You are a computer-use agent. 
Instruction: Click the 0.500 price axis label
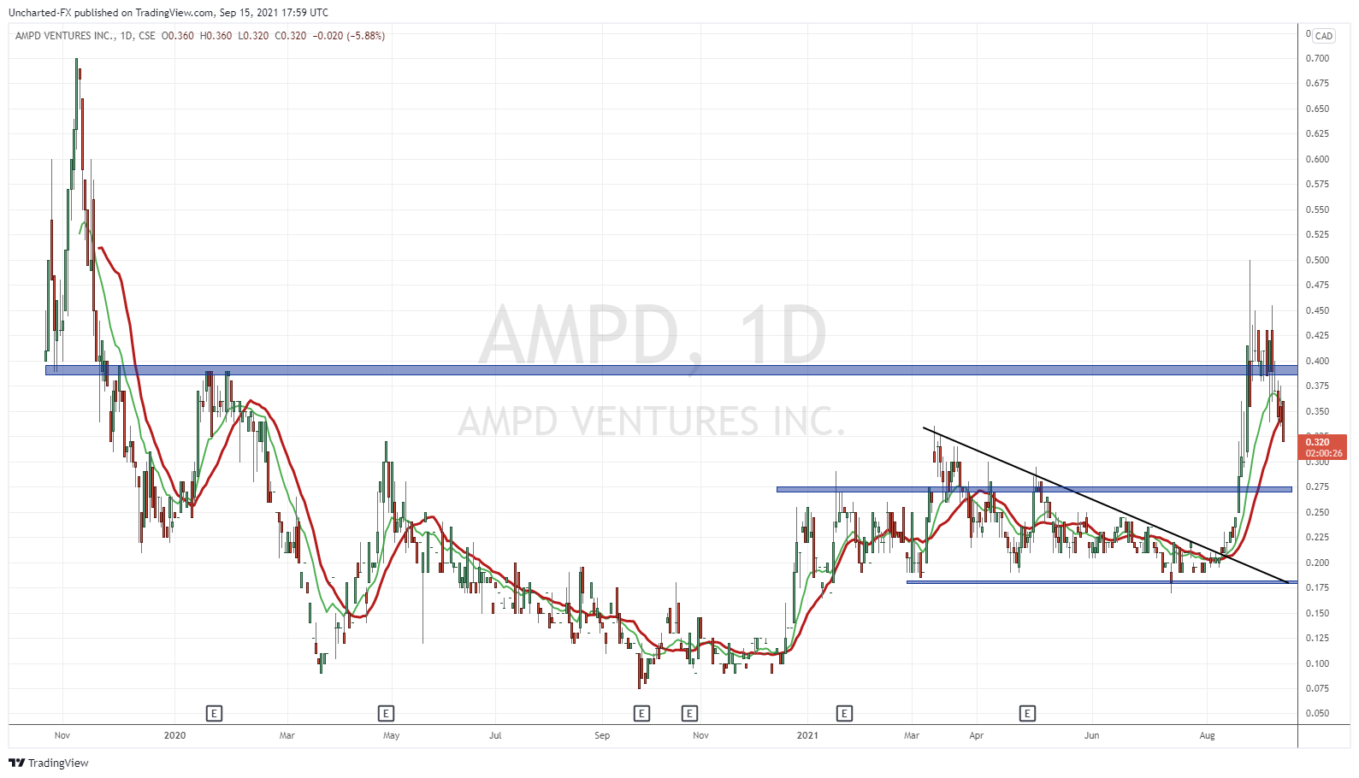[1317, 260]
